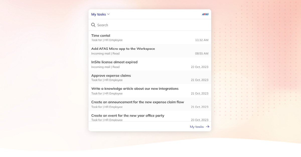Open the Approve expense claims task
This screenshot has width=301, height=157.
pyautogui.click(x=111, y=75)
